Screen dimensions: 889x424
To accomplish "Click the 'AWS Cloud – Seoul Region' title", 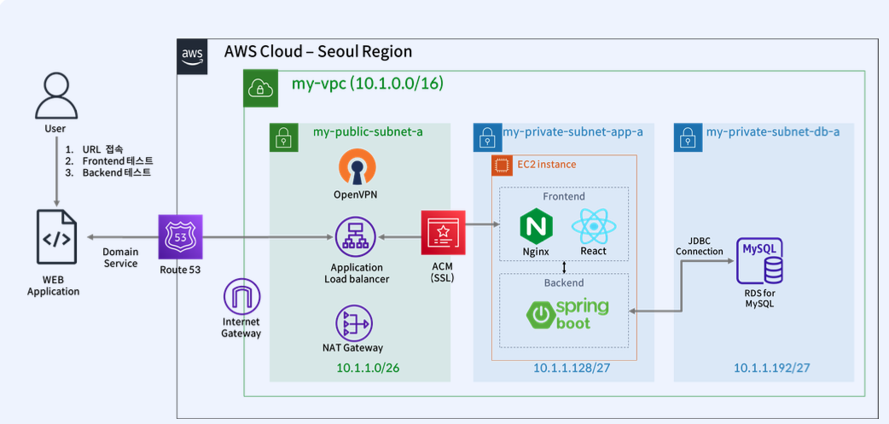I will (318, 51).
